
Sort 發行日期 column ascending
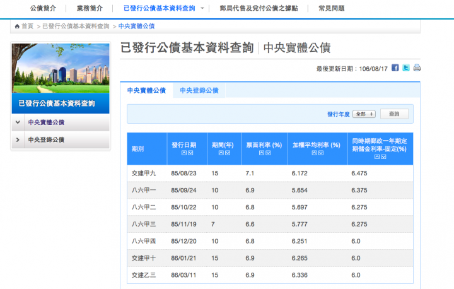(183, 153)
